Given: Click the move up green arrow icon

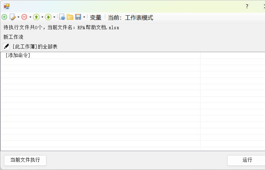Looking at the screenshot, I should pos(36,17).
